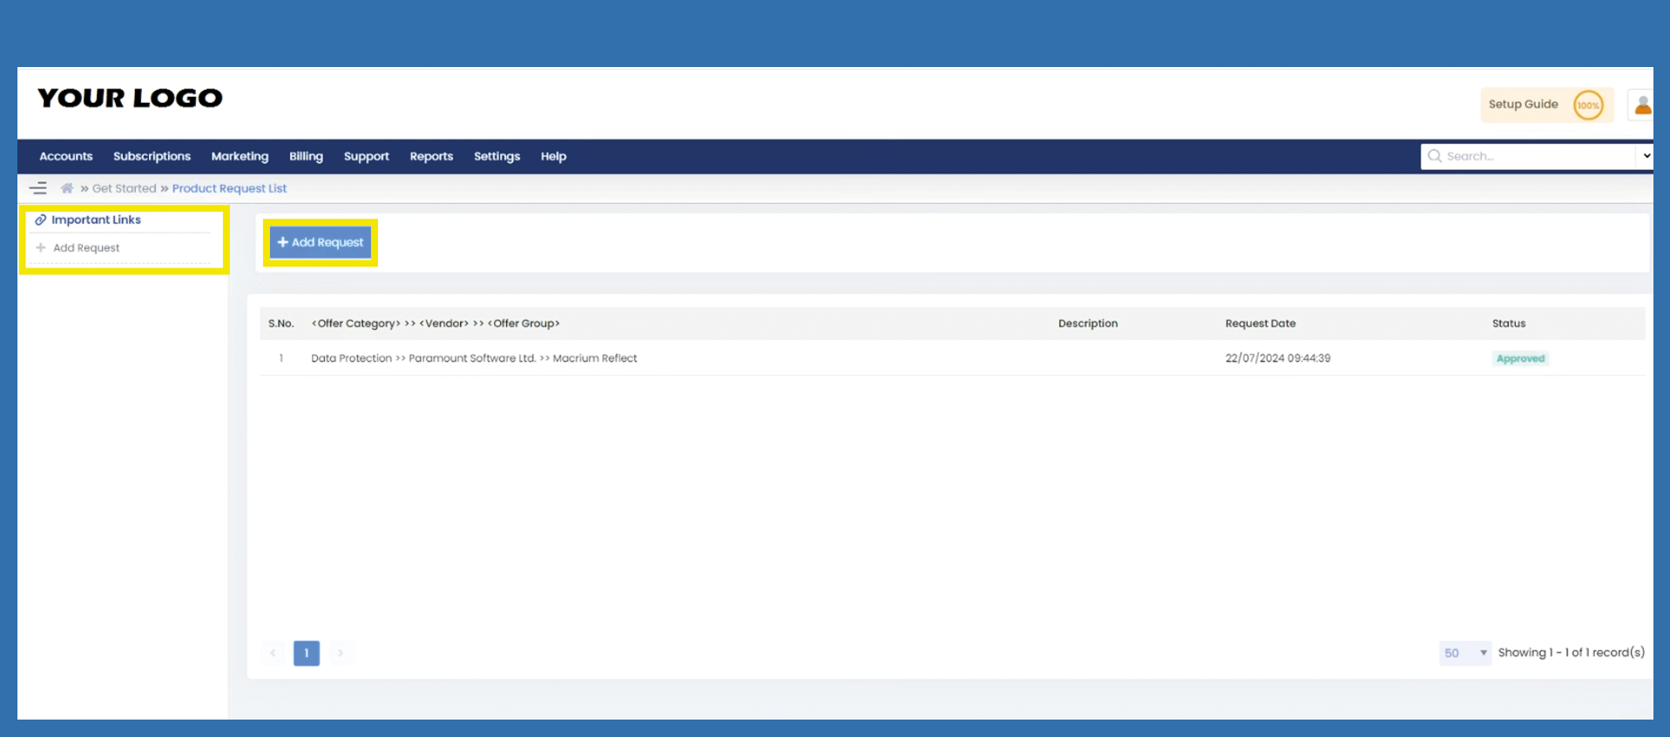Viewport: 1670px width, 737px height.
Task: Open the Billing menu
Action: (x=306, y=157)
